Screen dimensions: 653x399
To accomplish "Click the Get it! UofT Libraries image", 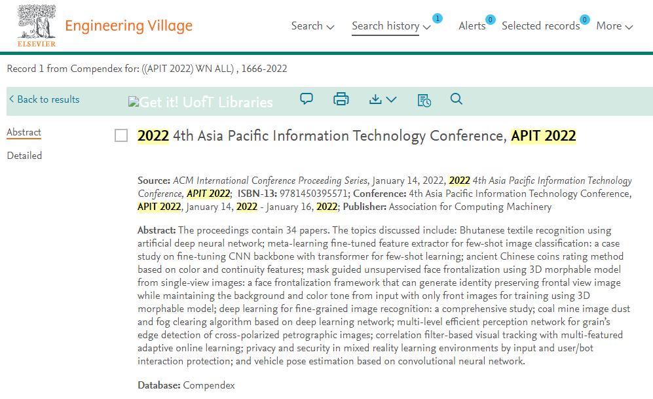I will (200, 102).
